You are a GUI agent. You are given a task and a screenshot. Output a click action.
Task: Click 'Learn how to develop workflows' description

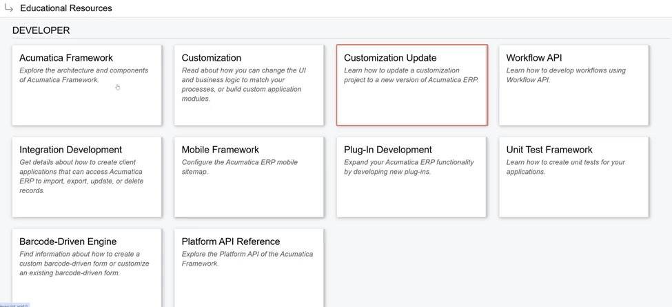(566, 75)
